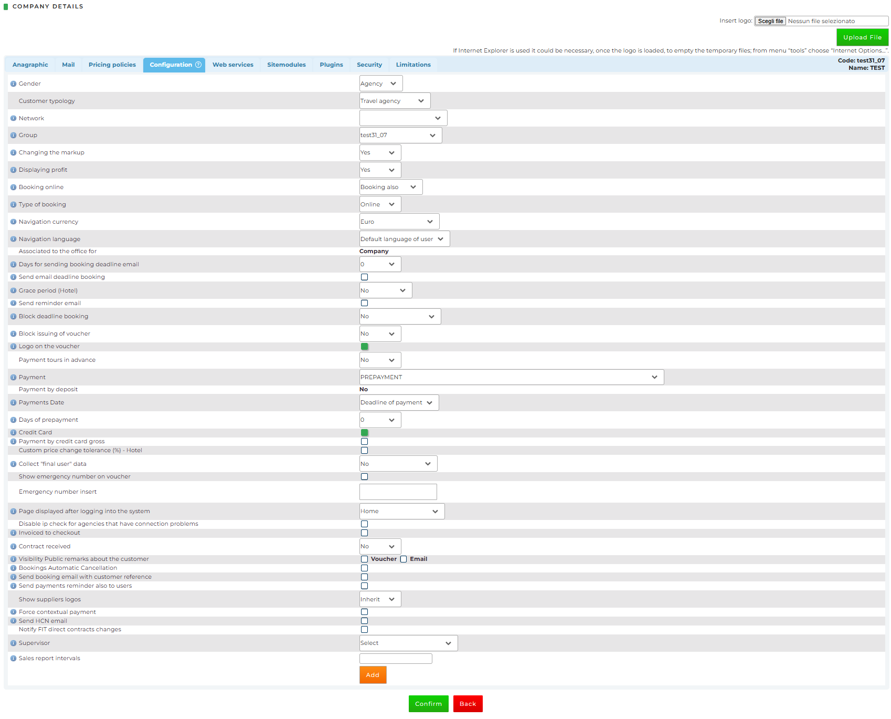
Task: Expand the PREPAYMENT payment dropdown
Action: tap(511, 378)
